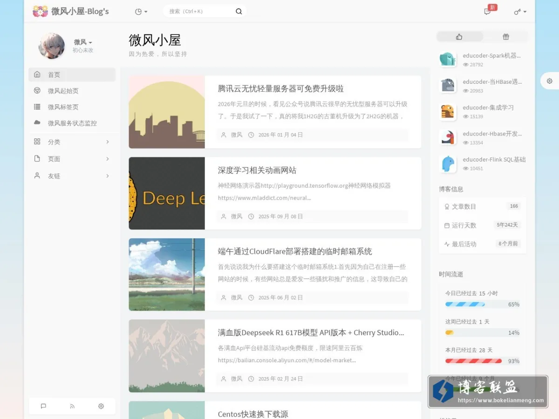The height and width of the screenshot is (419, 559).
Task: Click the tiger icon of 集成学习 post
Action: 448,111
